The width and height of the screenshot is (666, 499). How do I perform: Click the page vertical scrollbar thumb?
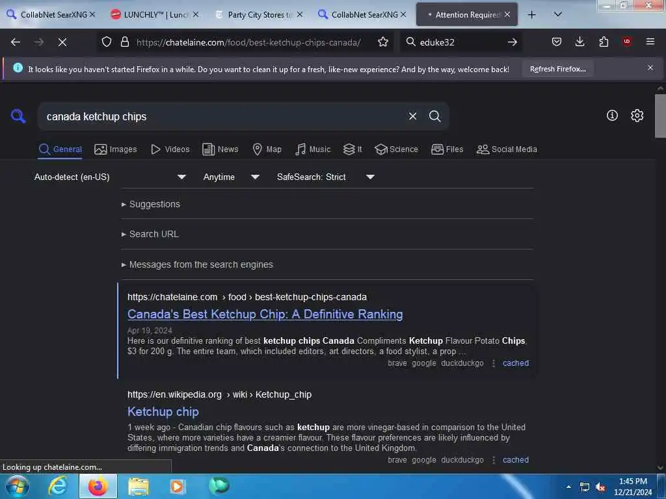(660, 116)
